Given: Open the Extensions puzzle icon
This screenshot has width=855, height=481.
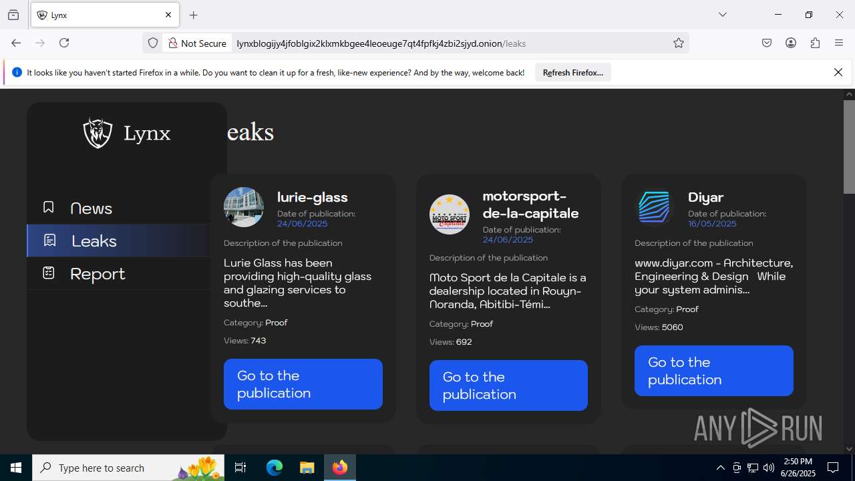Looking at the screenshot, I should 815,43.
